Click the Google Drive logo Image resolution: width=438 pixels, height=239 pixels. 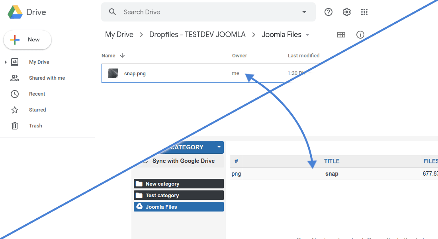point(15,12)
